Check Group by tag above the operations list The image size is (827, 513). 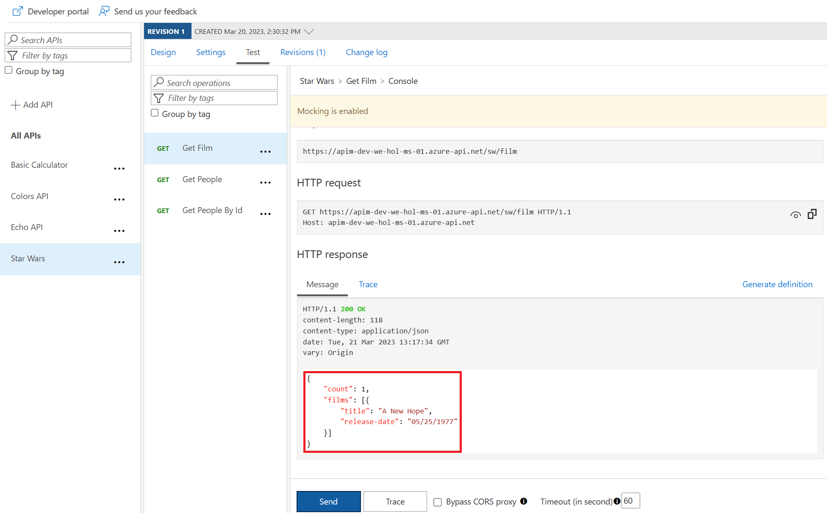(x=155, y=113)
